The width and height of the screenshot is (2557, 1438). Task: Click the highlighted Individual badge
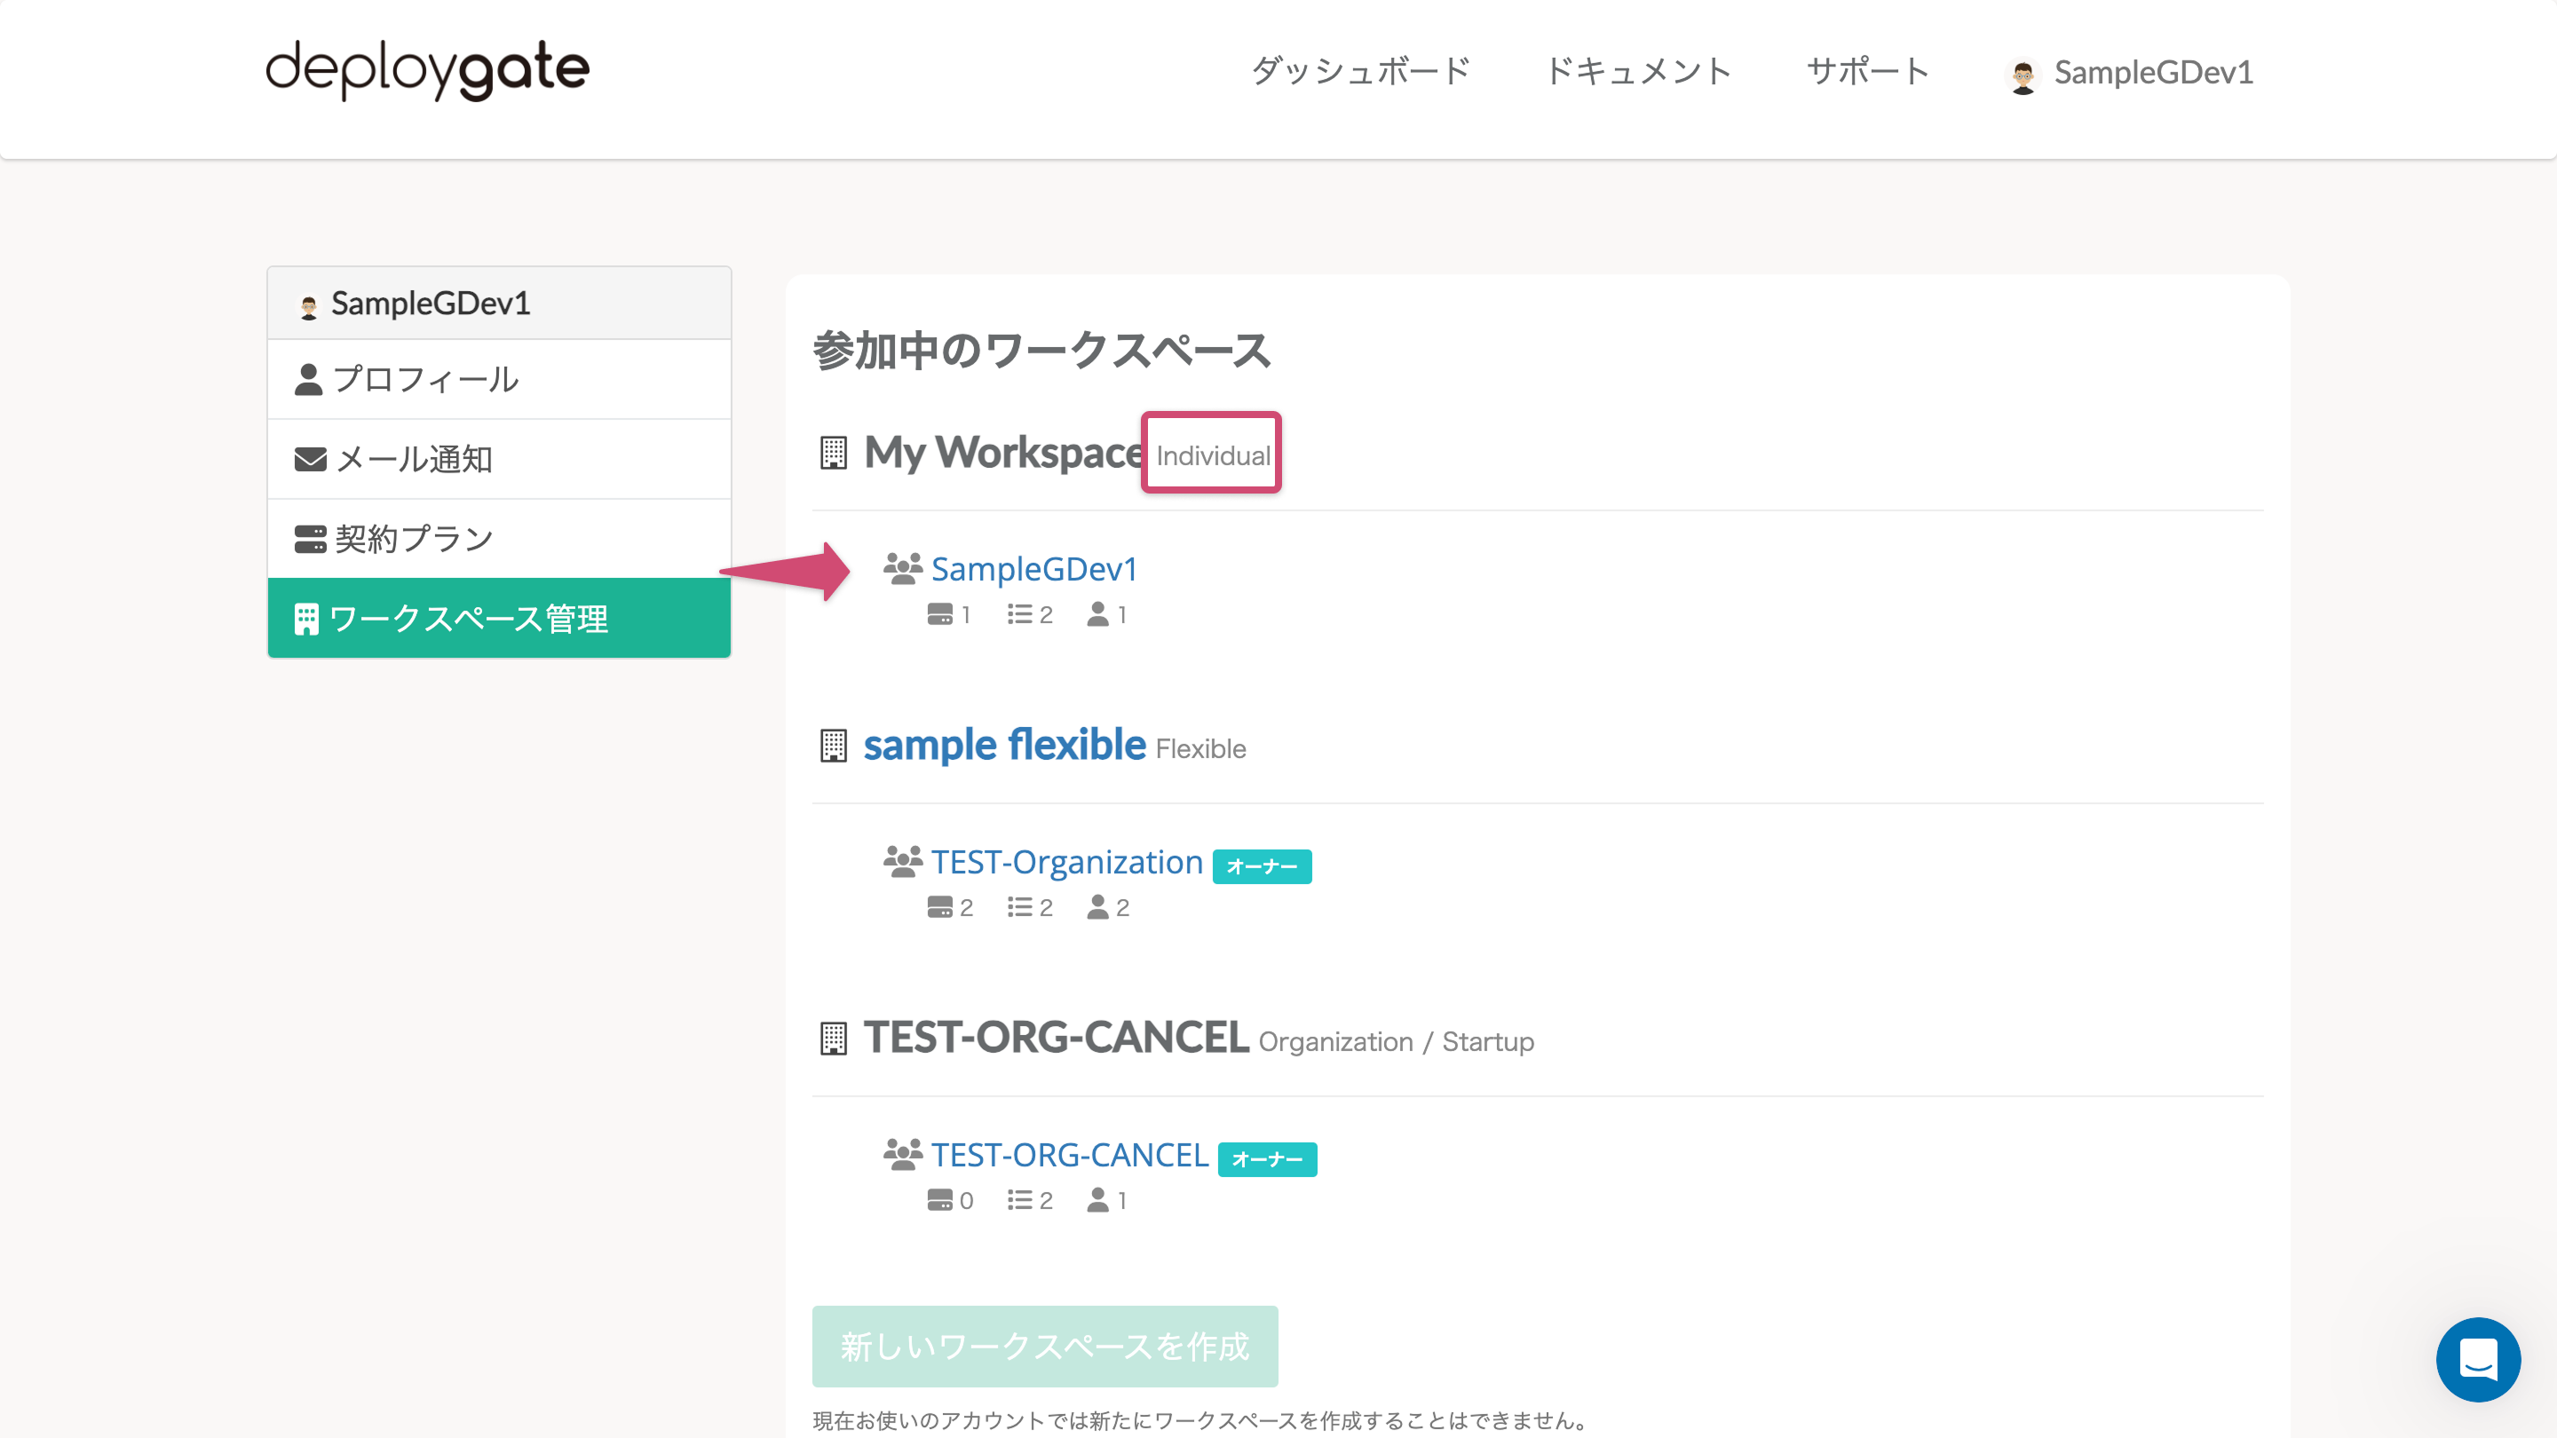[x=1211, y=454]
